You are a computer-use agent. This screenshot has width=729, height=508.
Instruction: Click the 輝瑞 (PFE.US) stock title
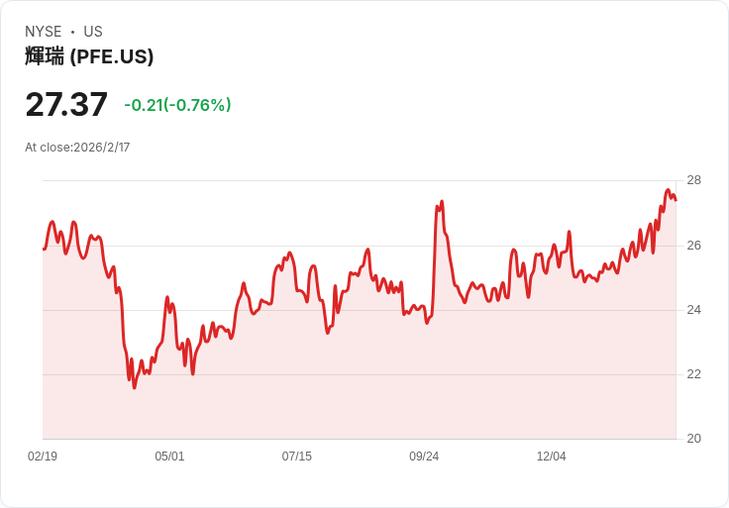point(89,56)
